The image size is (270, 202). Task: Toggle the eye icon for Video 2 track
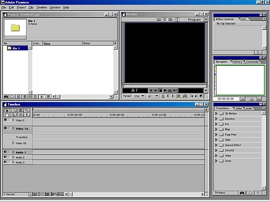5,120
